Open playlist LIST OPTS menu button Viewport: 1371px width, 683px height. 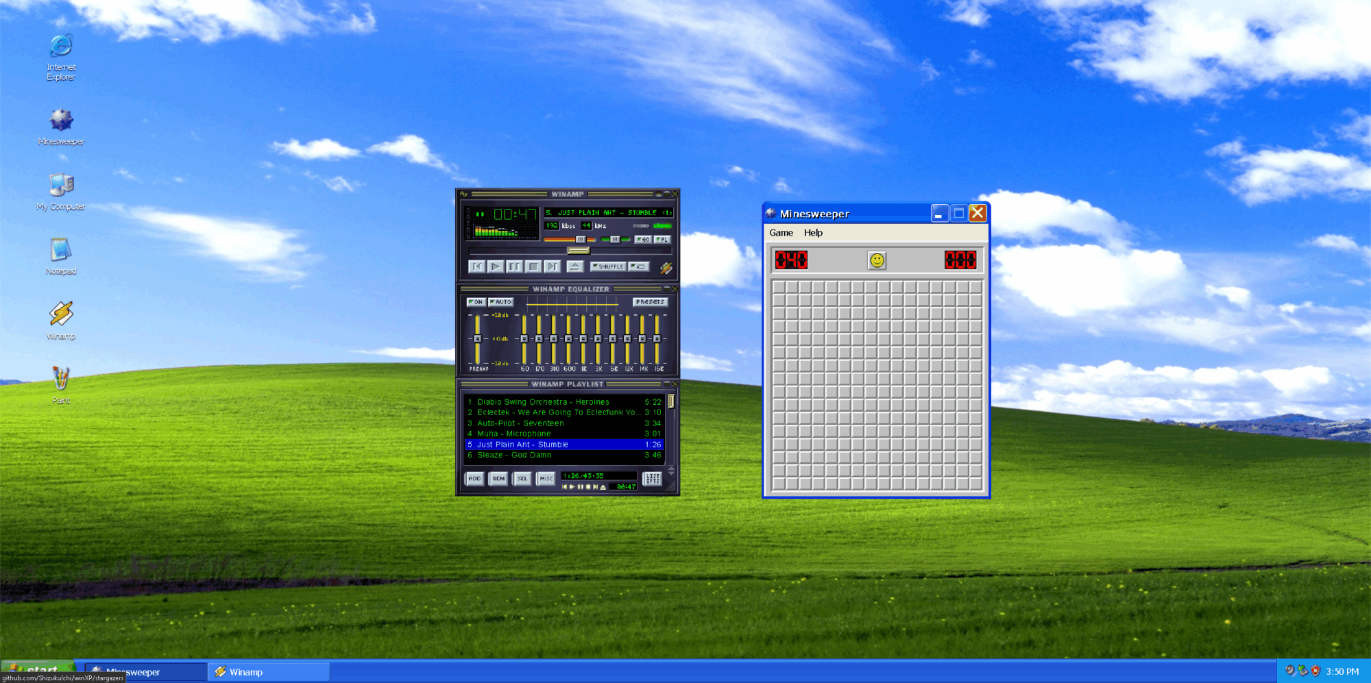653,479
